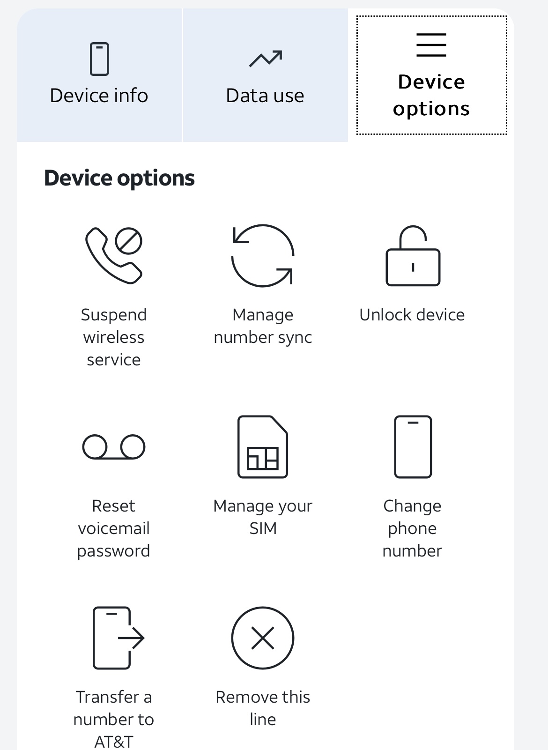This screenshot has width=548, height=750.
Task: Select the Device options tab
Action: click(x=431, y=75)
